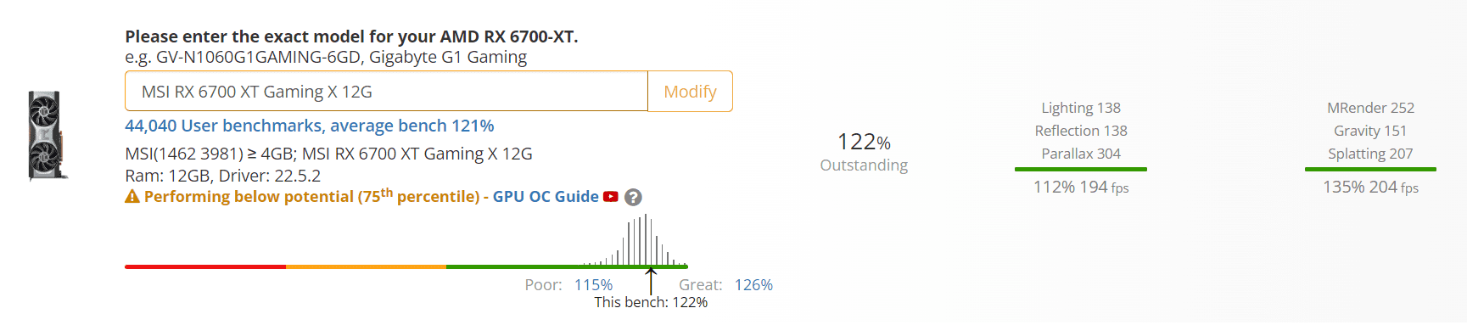Click the MRender 252 result
The width and height of the screenshot is (1467, 325).
pyautogui.click(x=1370, y=108)
